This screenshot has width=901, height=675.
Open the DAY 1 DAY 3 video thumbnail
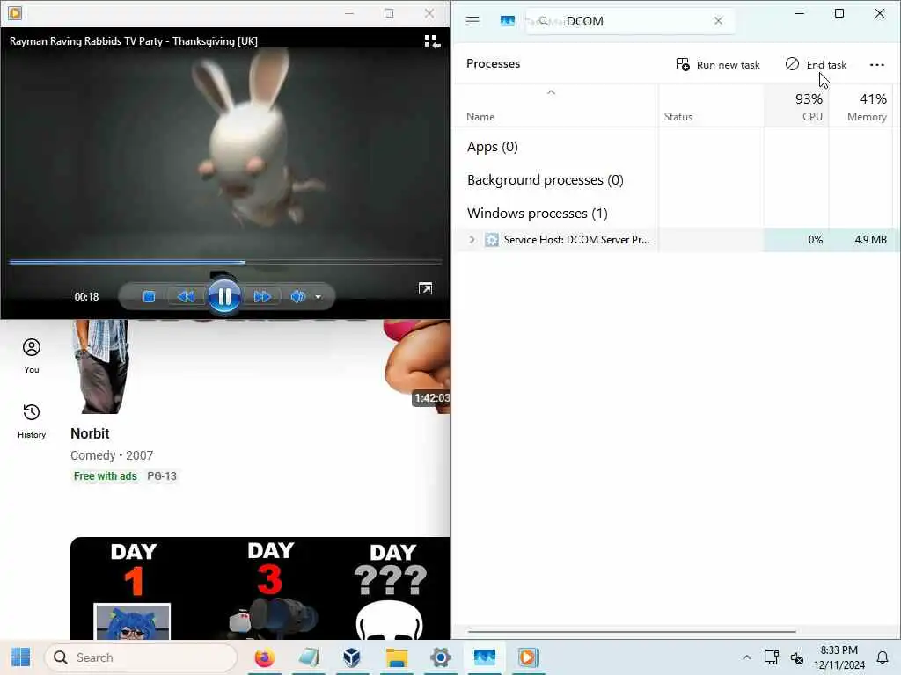pos(260,588)
